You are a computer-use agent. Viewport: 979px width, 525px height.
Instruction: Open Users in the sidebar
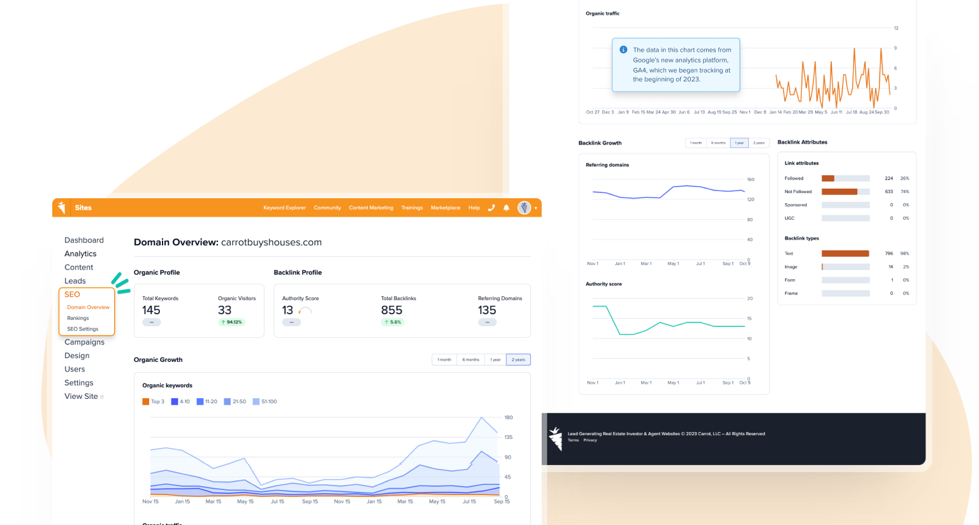pos(75,369)
